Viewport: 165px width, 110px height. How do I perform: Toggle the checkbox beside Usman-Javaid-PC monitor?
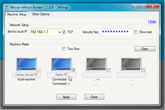[x=39, y=70]
